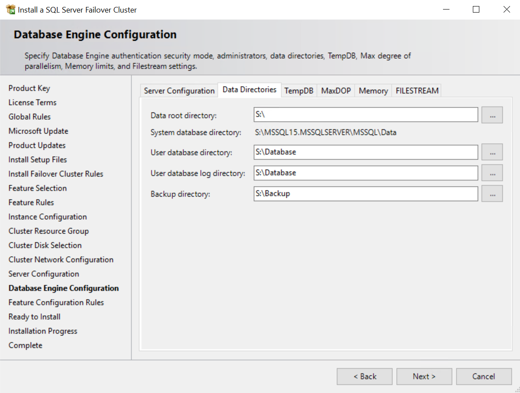Image resolution: width=520 pixels, height=393 pixels.
Task: Go to the Ready to Install step
Action: [x=34, y=316]
